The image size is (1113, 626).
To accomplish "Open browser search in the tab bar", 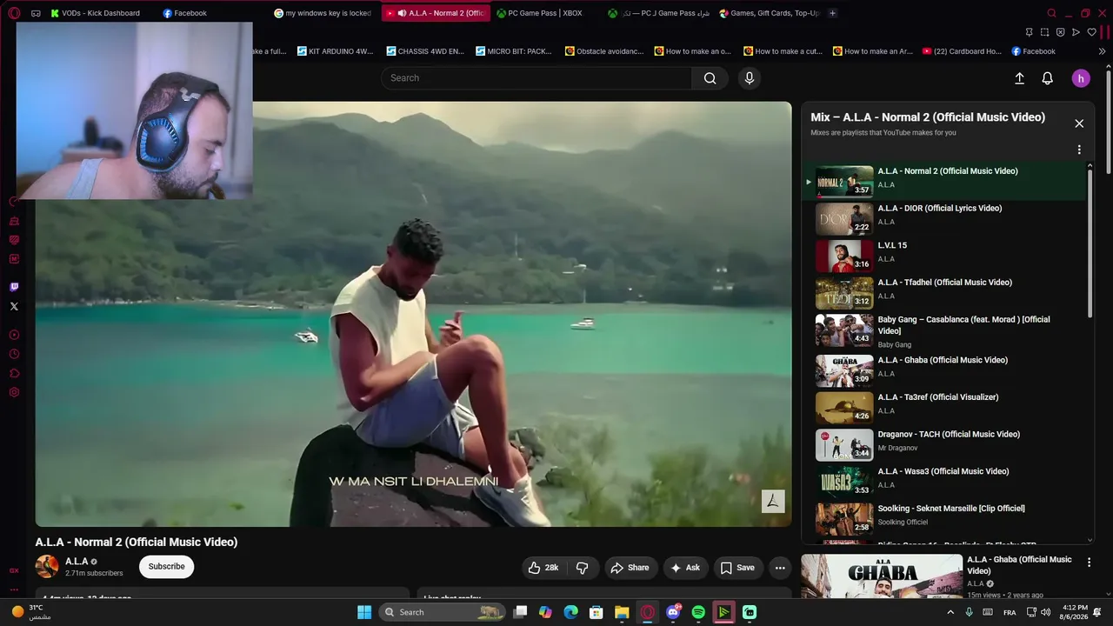I will click(x=1052, y=13).
